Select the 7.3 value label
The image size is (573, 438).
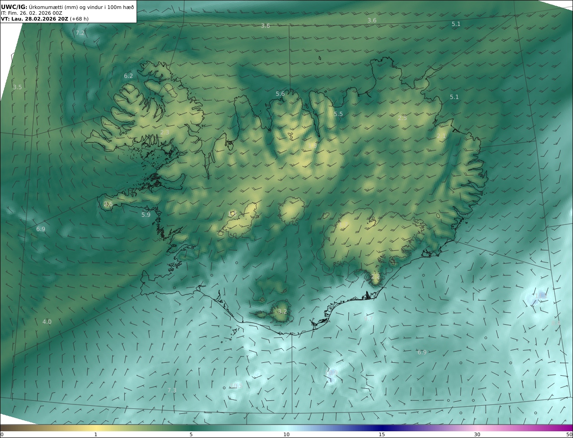(x=172, y=390)
